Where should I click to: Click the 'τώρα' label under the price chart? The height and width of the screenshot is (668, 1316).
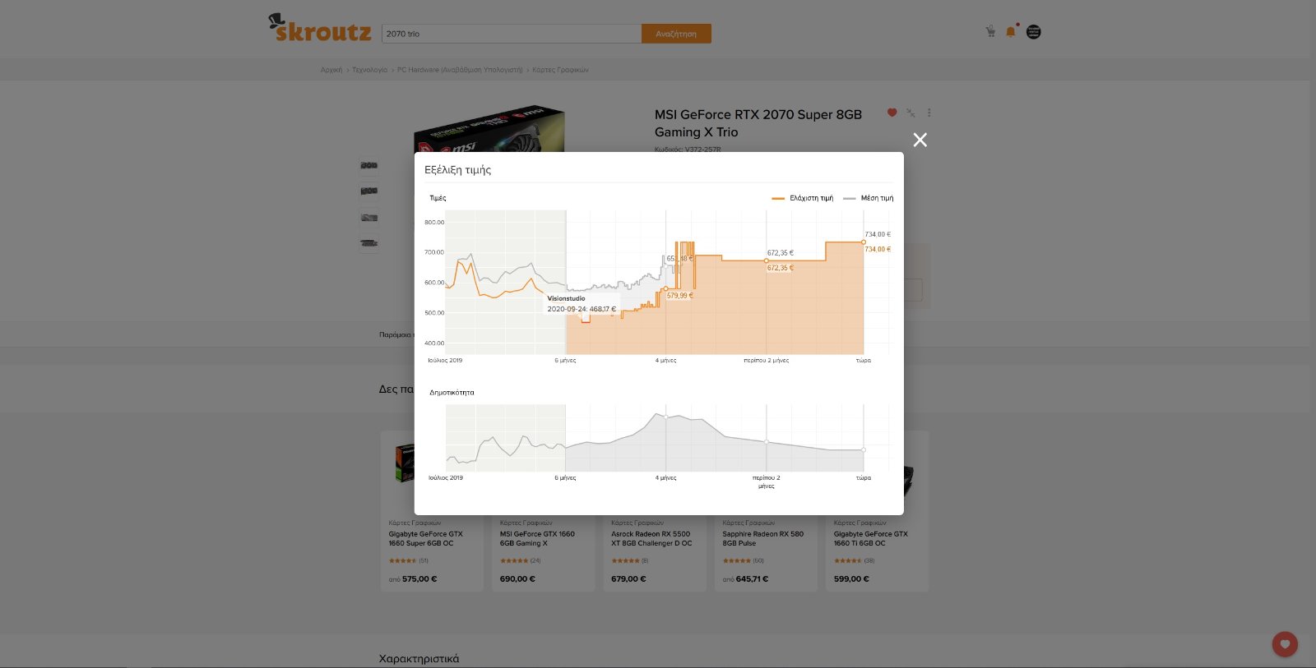[863, 361]
